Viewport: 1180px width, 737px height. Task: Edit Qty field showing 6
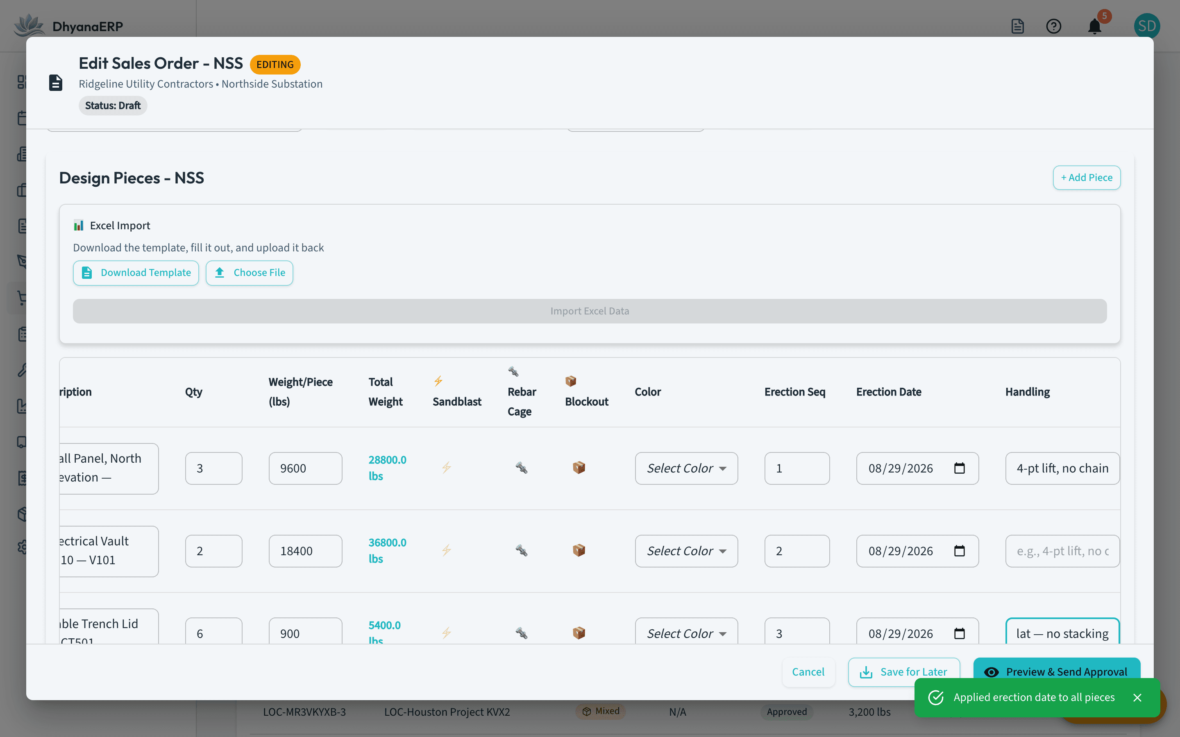[x=213, y=632]
